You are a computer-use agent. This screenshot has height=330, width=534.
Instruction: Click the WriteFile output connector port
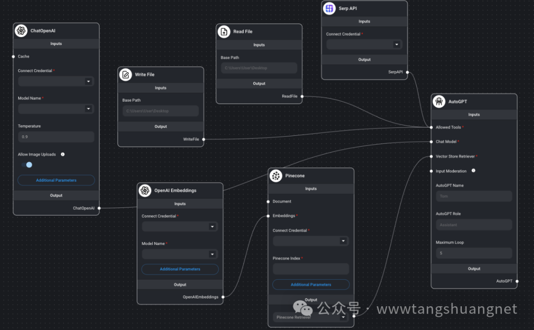204,139
